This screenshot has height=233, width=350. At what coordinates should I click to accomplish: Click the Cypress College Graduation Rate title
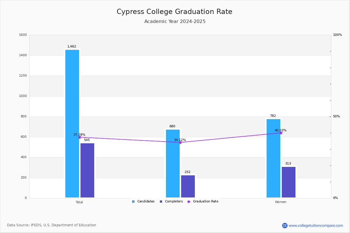point(174,12)
